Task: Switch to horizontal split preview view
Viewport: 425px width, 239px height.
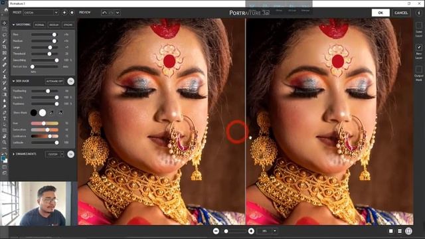Action: (x=400, y=231)
